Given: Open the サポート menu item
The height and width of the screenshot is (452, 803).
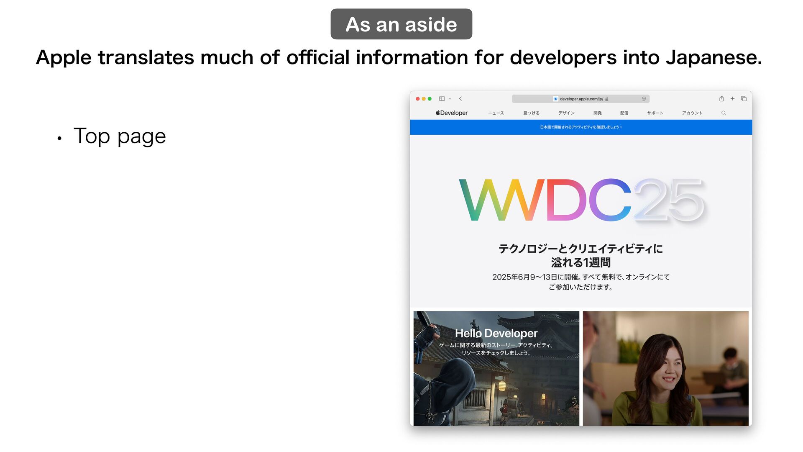Looking at the screenshot, I should pyautogui.click(x=655, y=113).
